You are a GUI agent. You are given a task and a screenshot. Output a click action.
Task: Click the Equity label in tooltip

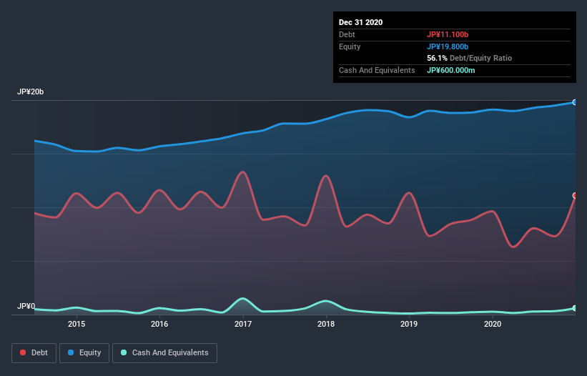click(x=350, y=46)
